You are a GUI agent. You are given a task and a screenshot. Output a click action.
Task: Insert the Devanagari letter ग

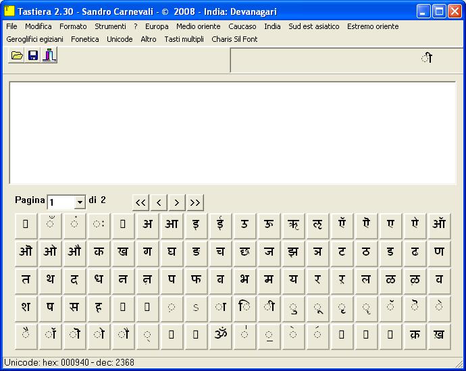pyautogui.click(x=148, y=254)
